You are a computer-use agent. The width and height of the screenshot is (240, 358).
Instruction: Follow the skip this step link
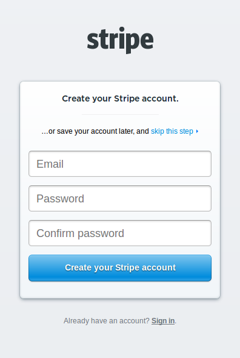pyautogui.click(x=172, y=131)
